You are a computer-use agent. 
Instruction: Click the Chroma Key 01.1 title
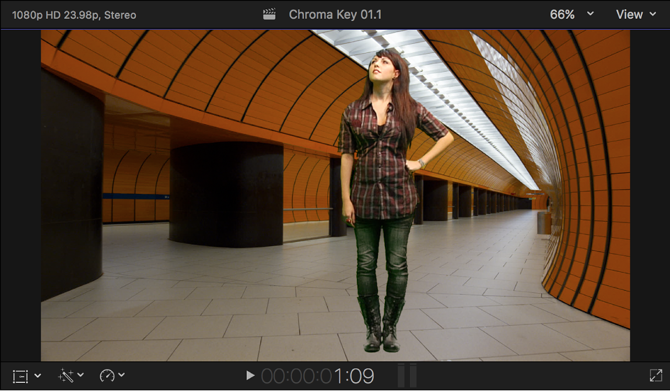coord(335,14)
